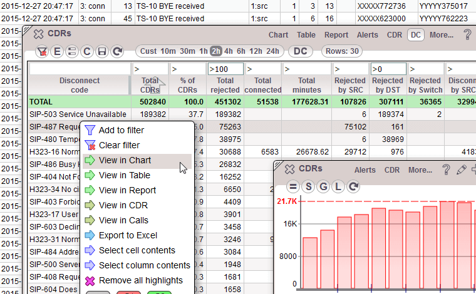This screenshot has width=476, height=294.
Task: Click the circled E toolbar button
Action: pos(57,51)
